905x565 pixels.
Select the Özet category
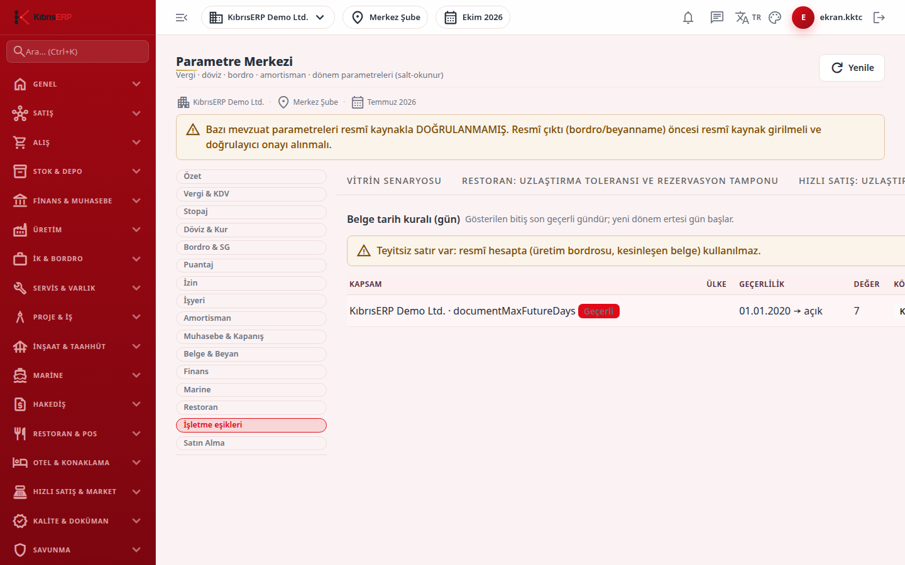(251, 176)
